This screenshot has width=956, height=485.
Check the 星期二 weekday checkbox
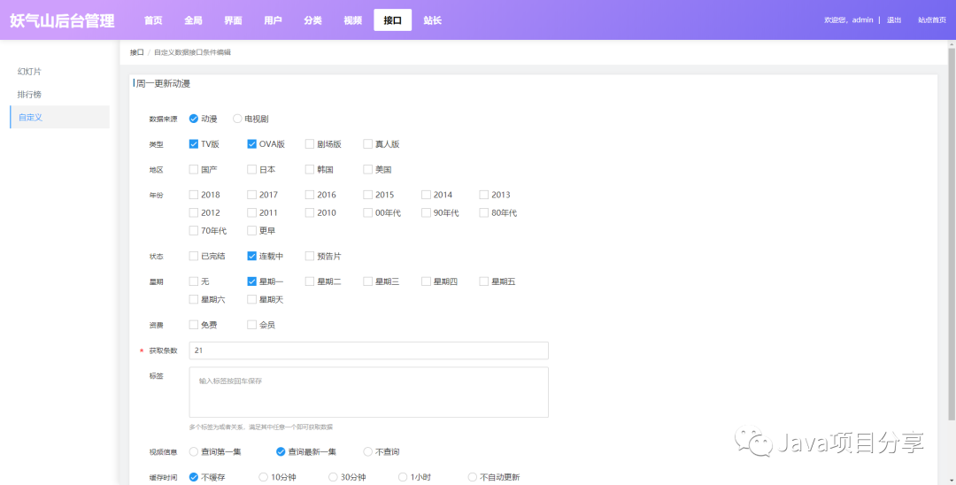pos(310,281)
